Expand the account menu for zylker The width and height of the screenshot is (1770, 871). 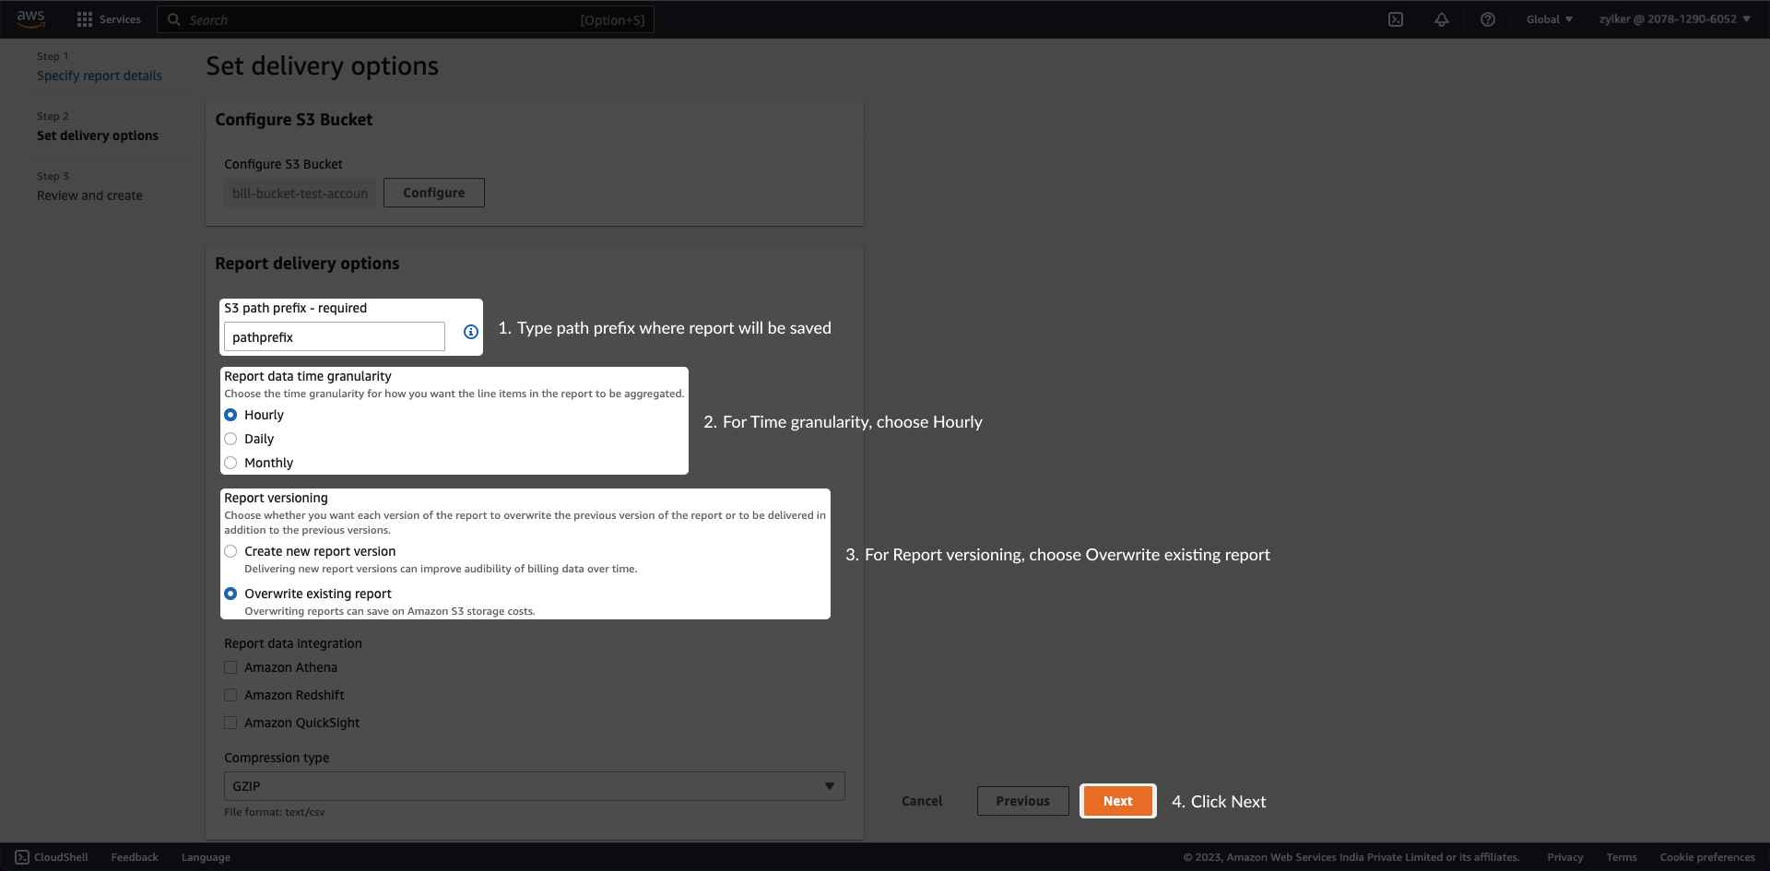point(1674,19)
